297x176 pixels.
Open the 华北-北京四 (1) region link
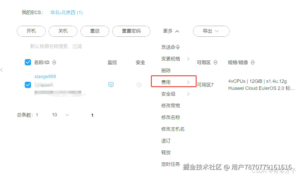[66, 12]
